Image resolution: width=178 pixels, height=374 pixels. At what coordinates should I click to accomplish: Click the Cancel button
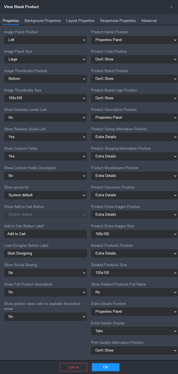(x=73, y=367)
